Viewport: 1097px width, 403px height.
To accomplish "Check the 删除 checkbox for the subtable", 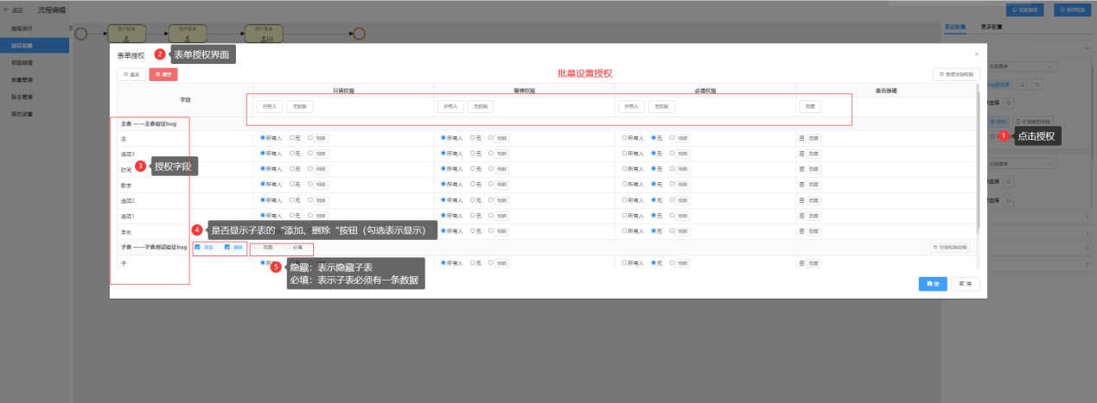I will coord(227,248).
